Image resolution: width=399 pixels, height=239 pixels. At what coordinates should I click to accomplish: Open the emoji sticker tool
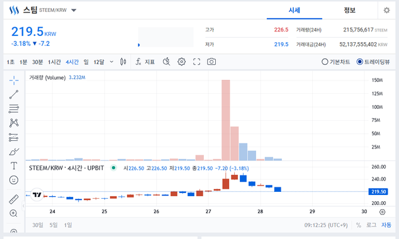[x=14, y=180]
